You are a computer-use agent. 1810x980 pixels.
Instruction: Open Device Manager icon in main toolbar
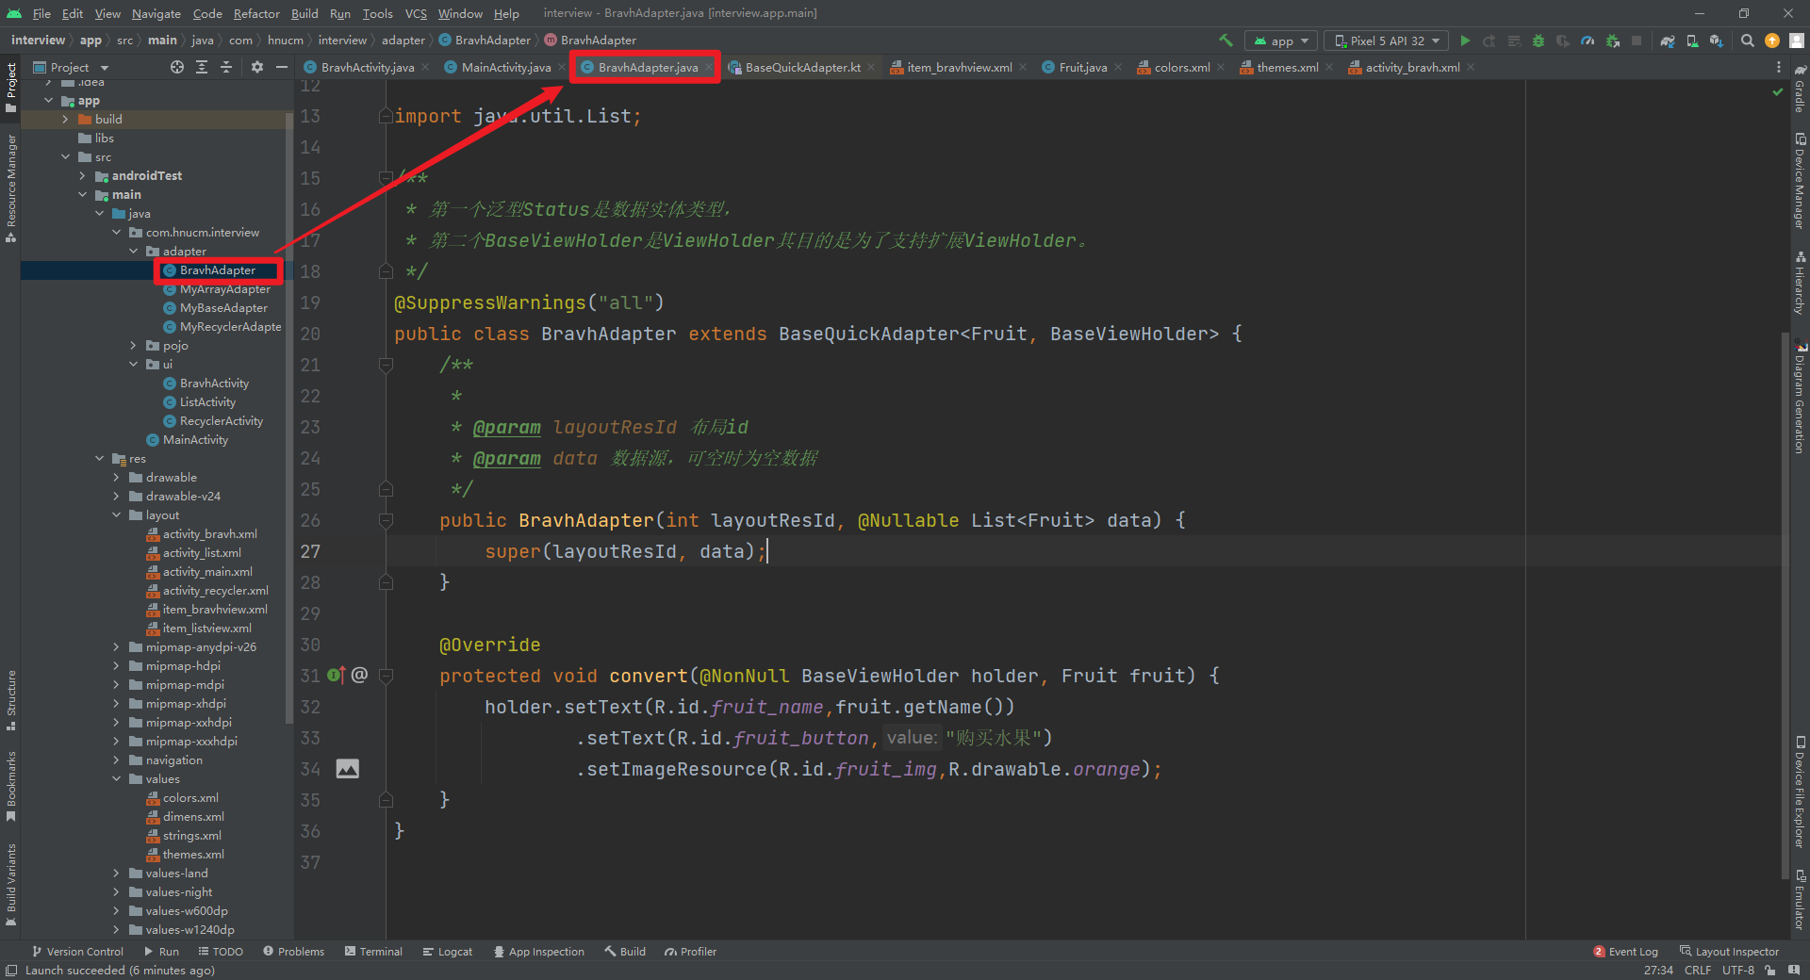pos(1692,41)
